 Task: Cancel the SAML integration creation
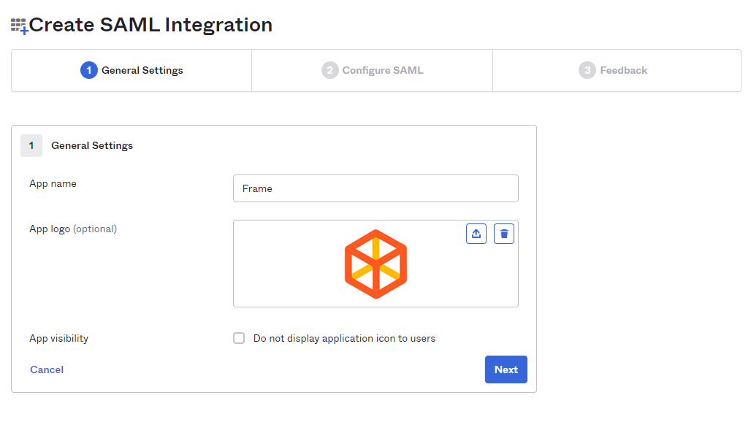[x=46, y=369]
